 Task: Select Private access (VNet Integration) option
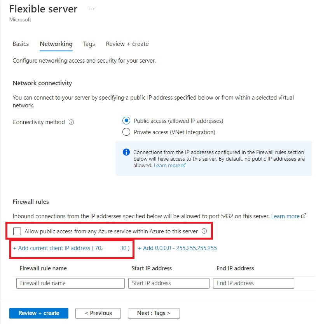126,132
